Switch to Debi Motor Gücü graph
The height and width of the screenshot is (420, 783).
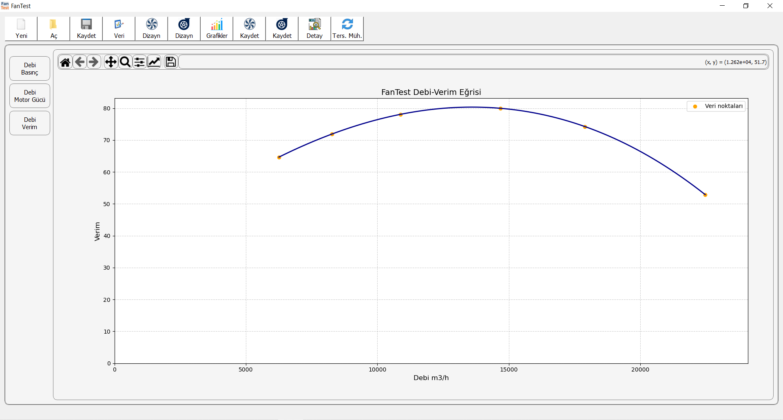(30, 96)
